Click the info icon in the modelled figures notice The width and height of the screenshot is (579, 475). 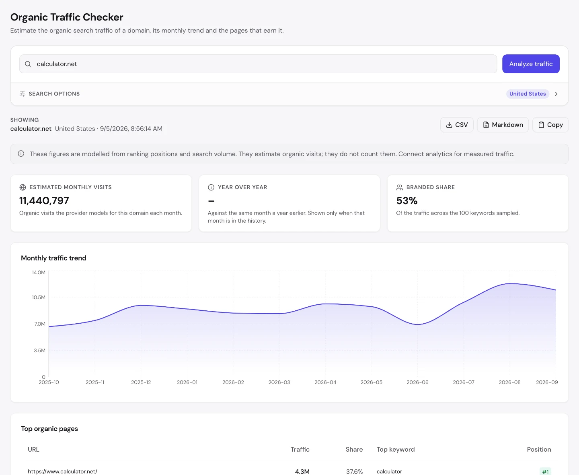[x=21, y=154]
